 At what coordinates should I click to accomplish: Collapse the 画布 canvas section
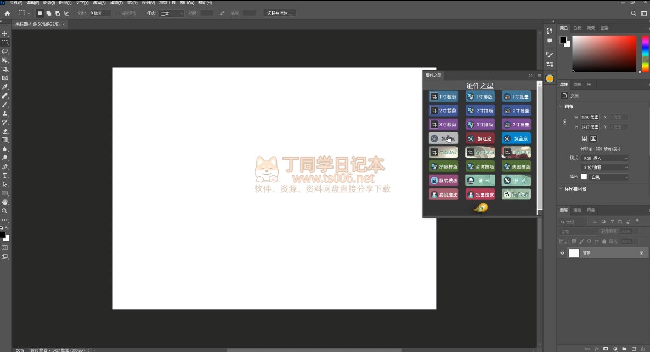click(x=561, y=107)
